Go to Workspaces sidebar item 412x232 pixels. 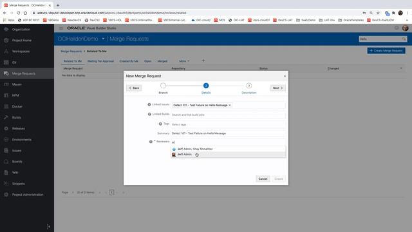(x=21, y=52)
